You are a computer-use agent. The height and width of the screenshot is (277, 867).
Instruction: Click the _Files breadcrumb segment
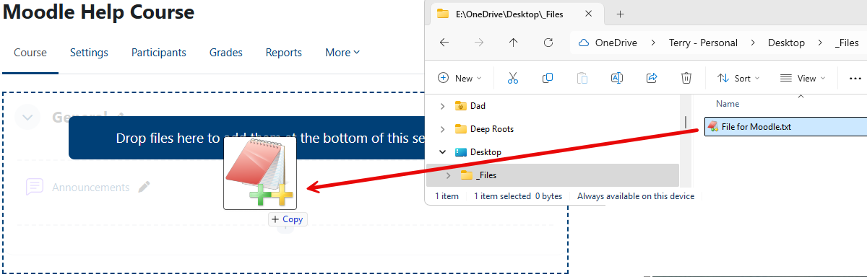(x=847, y=43)
